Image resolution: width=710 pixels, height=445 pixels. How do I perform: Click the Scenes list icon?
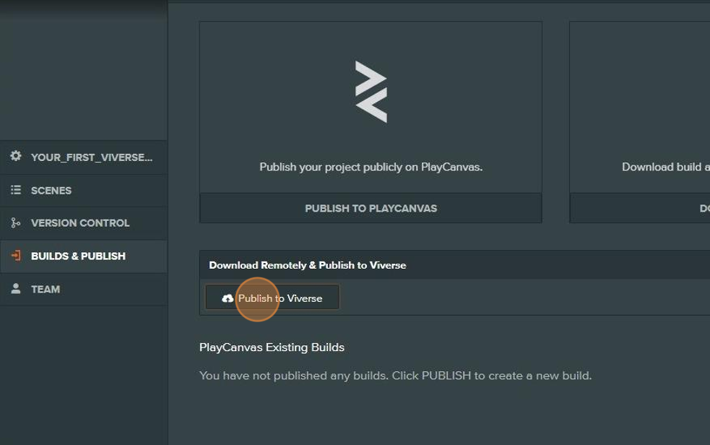16,190
